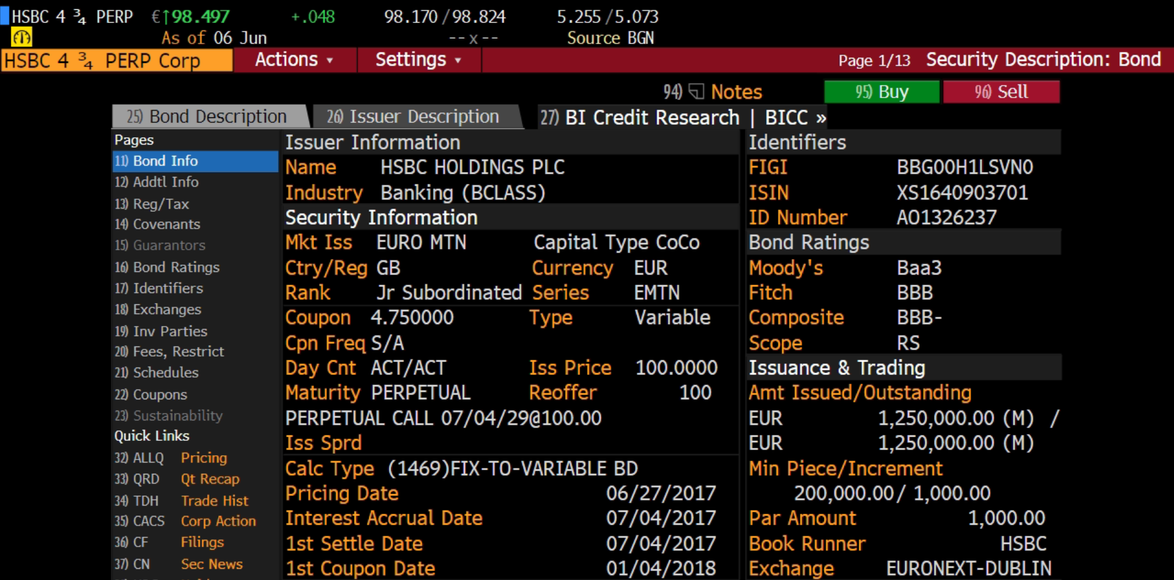This screenshot has width=1174, height=580.
Task: Click the Industry value Banking (BCLASS)
Action: point(463,193)
